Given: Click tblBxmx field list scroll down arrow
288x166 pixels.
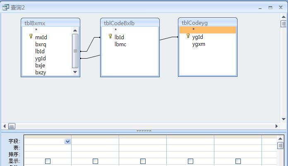Looking at the screenshot, I should [75, 72].
